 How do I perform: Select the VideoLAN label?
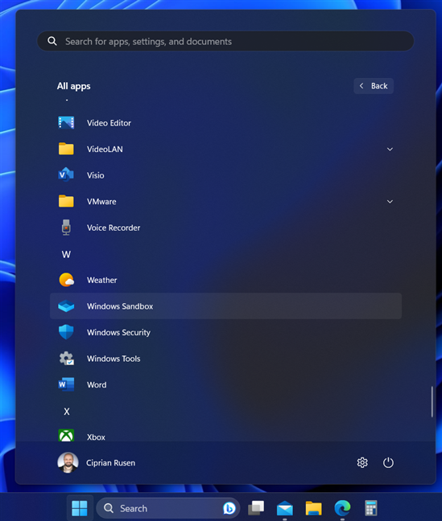point(105,150)
